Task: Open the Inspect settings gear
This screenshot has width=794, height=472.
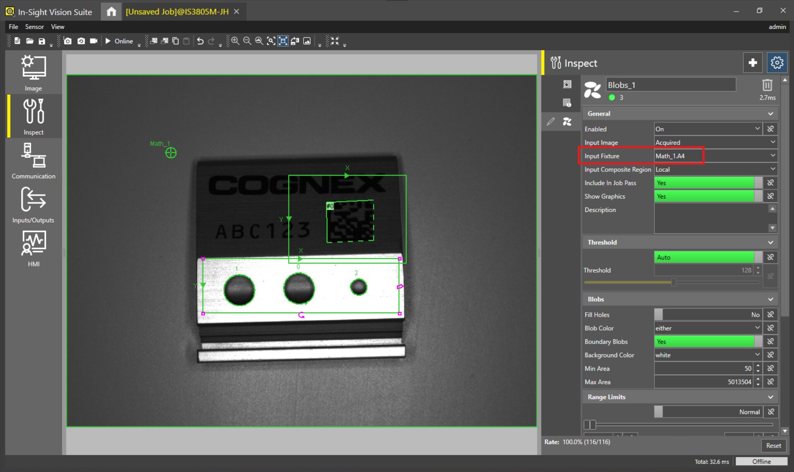Action: [777, 62]
